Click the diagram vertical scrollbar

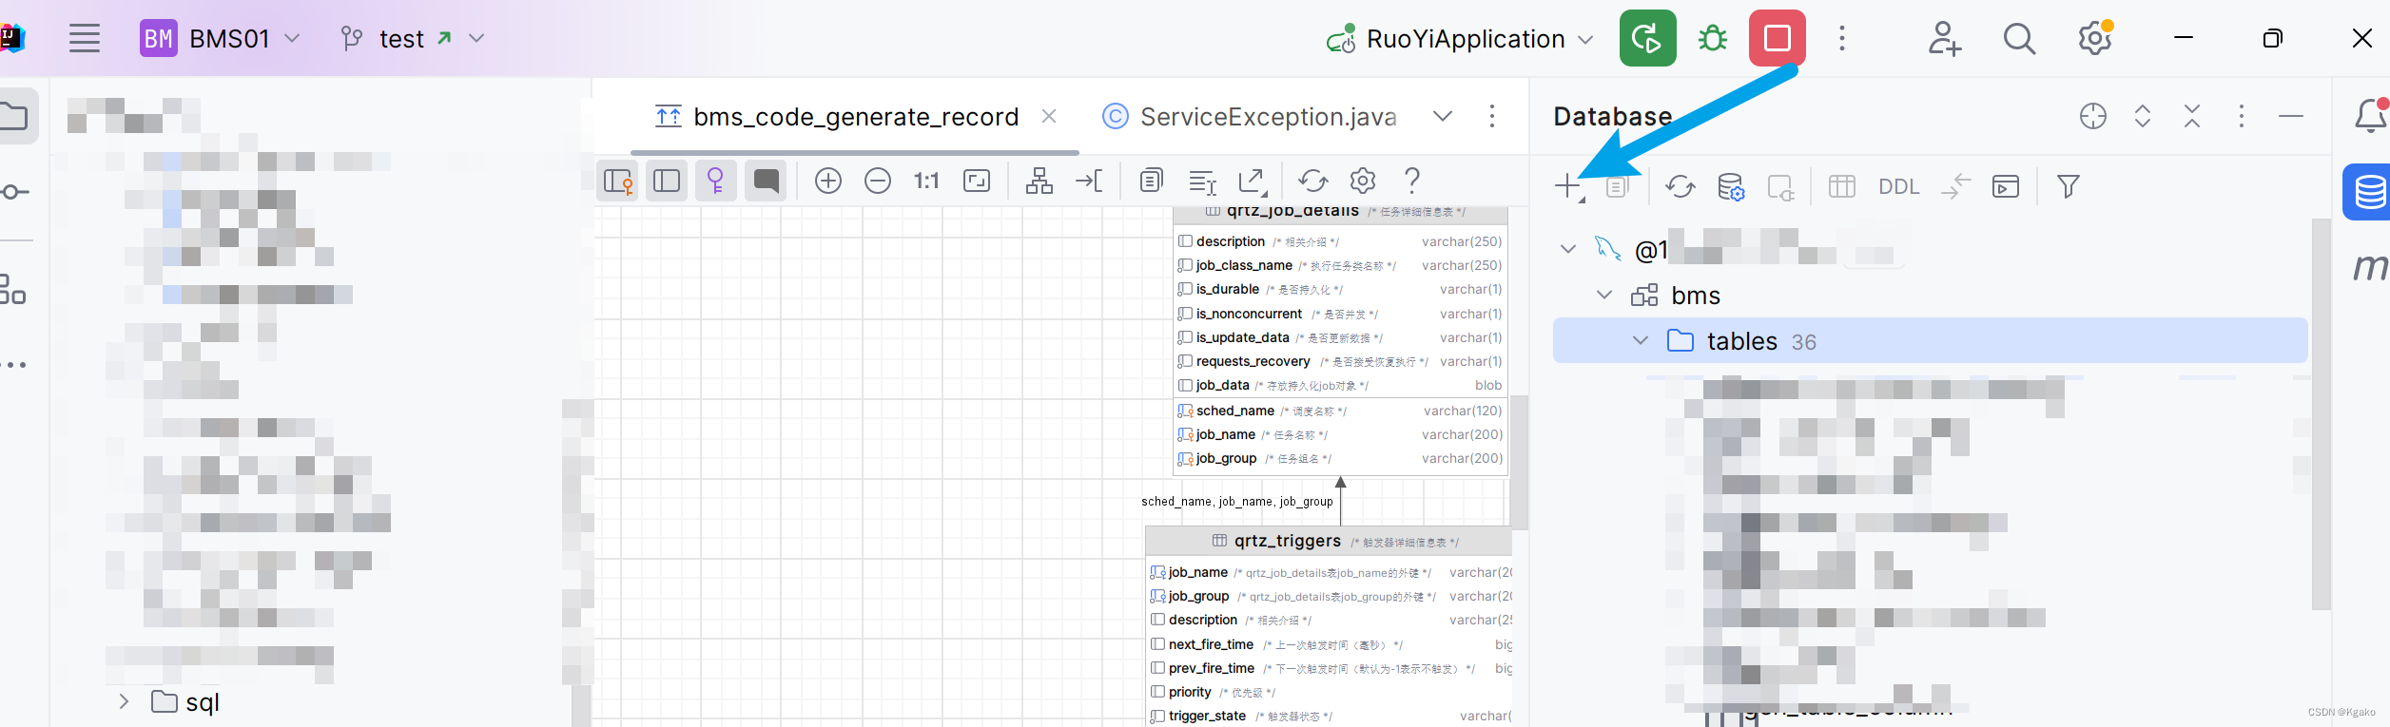point(1520,463)
